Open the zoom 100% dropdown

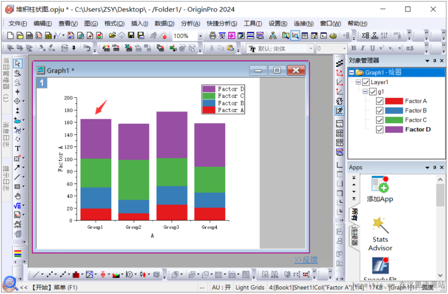point(200,36)
